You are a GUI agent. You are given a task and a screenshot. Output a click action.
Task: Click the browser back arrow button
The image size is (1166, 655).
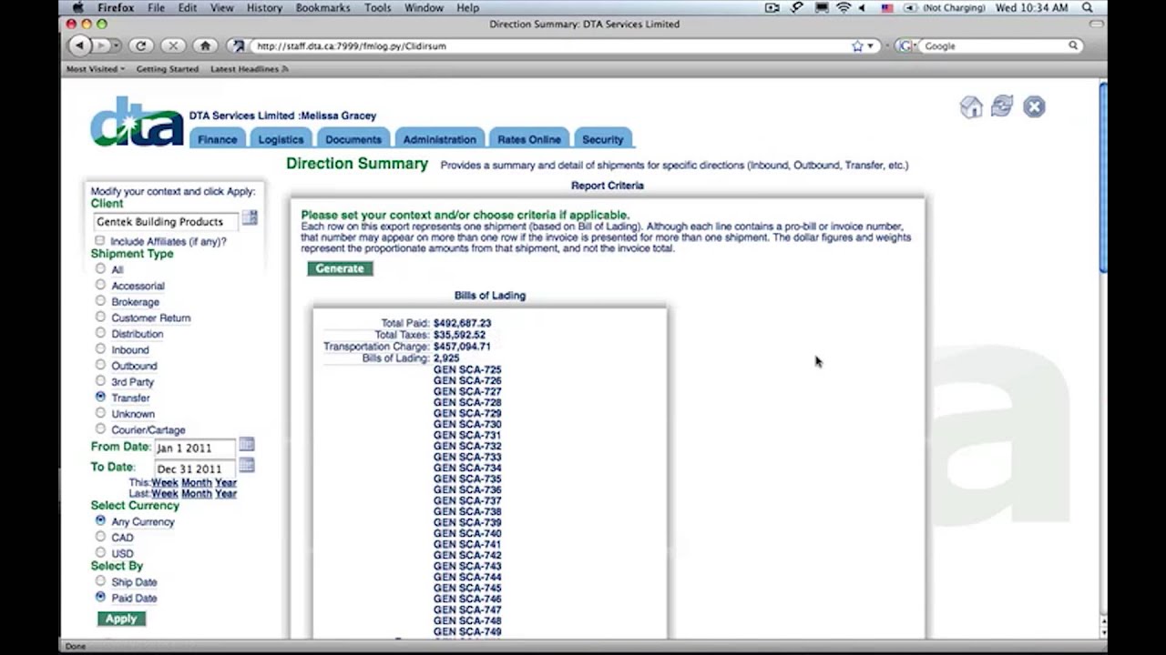pos(80,45)
